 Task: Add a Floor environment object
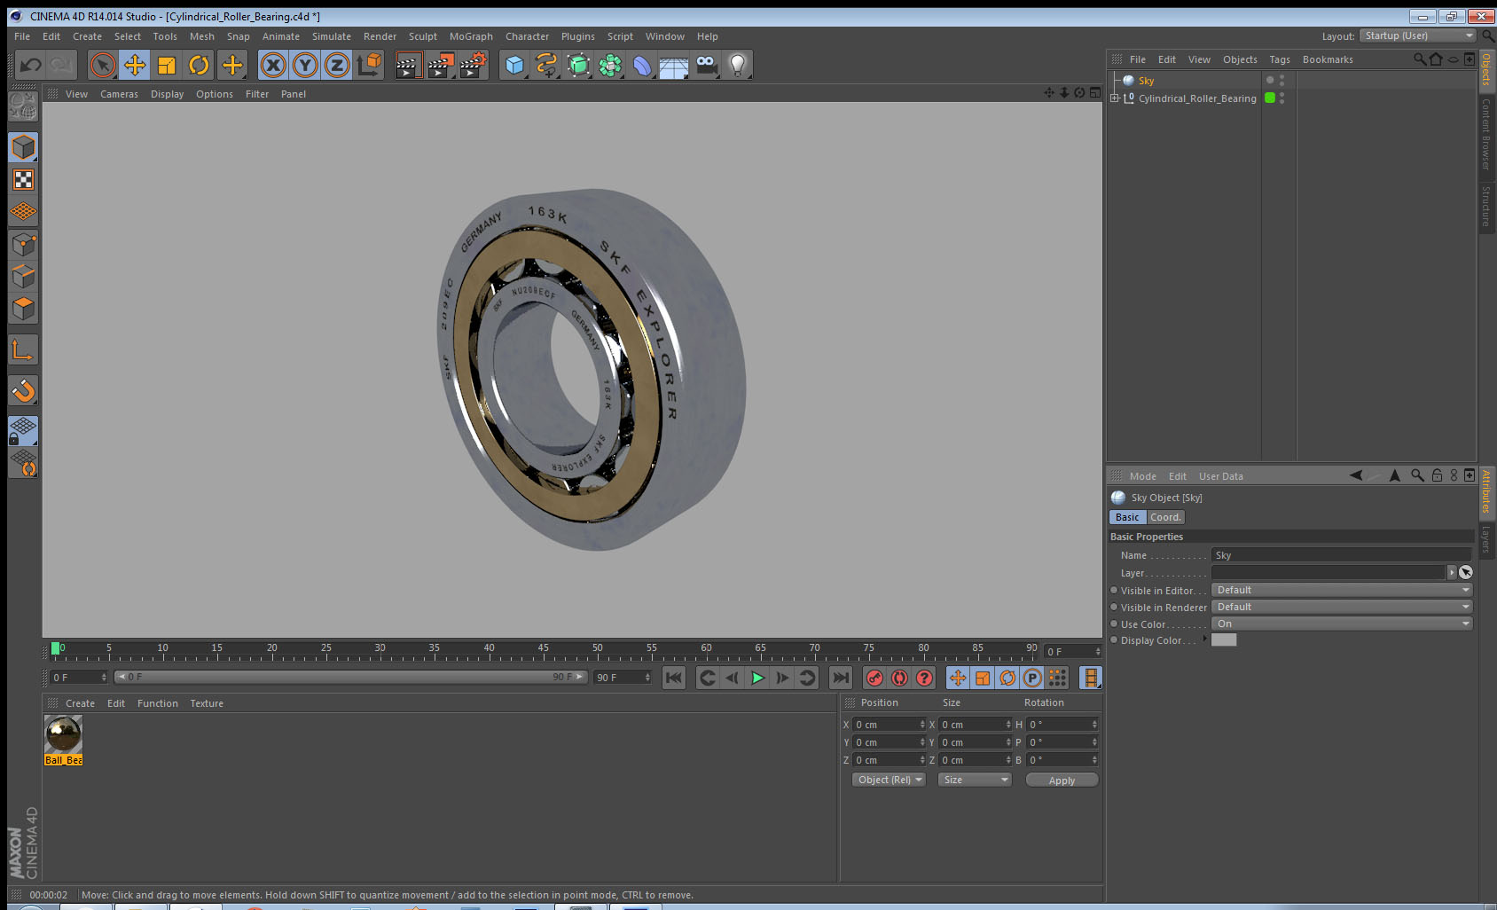[x=674, y=65]
